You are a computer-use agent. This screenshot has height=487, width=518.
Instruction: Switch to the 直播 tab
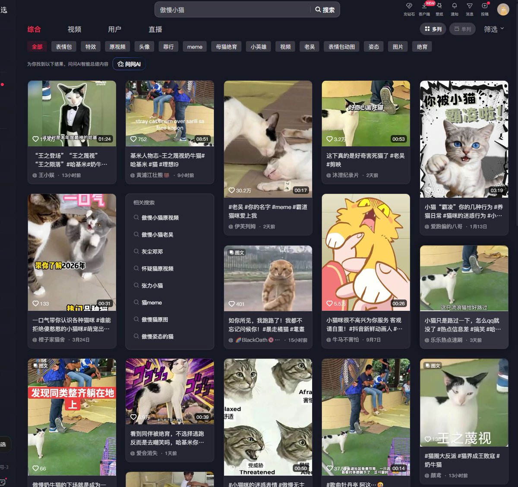tap(155, 29)
